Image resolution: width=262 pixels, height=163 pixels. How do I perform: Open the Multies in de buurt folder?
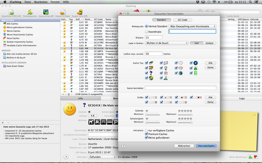point(16,58)
